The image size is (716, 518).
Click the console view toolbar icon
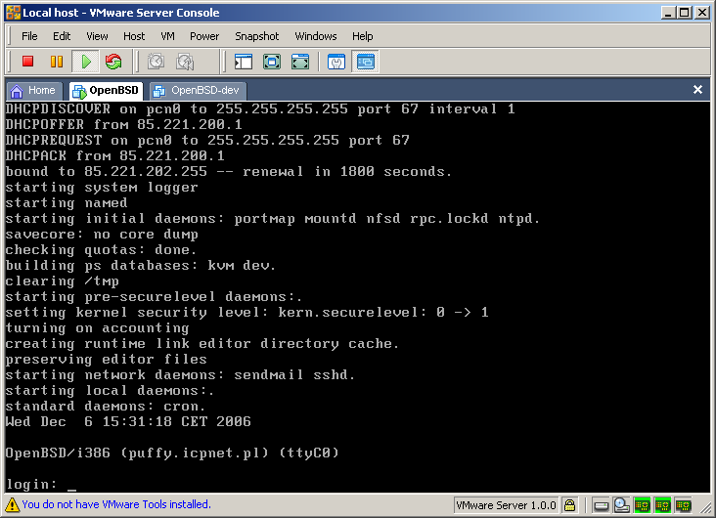click(x=365, y=62)
